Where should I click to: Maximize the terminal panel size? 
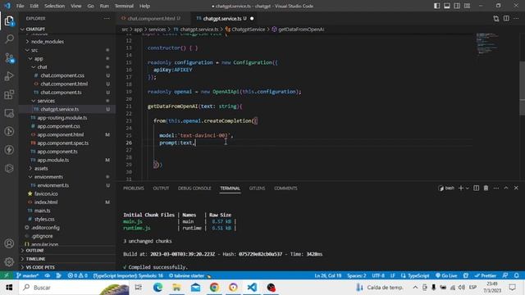click(506, 188)
